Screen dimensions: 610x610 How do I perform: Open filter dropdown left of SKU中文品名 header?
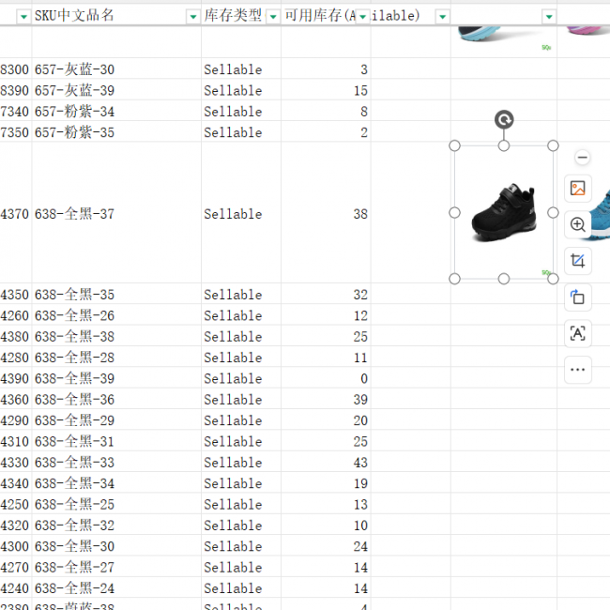(23, 17)
